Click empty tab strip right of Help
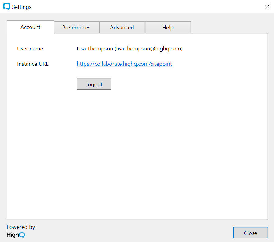 (229, 27)
